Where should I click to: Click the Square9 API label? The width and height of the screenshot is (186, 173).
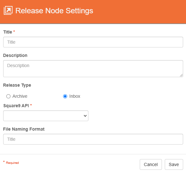tap(16, 106)
